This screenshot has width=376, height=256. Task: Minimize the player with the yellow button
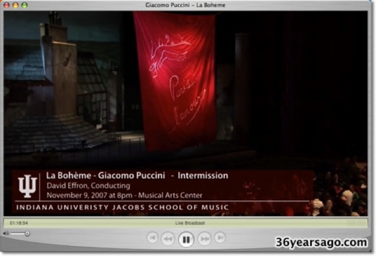tap(15, 5)
